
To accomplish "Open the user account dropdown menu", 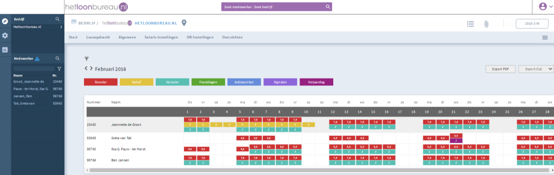I will pos(545,6).
